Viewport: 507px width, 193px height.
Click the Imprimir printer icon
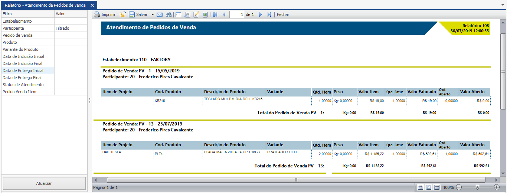[97, 15]
